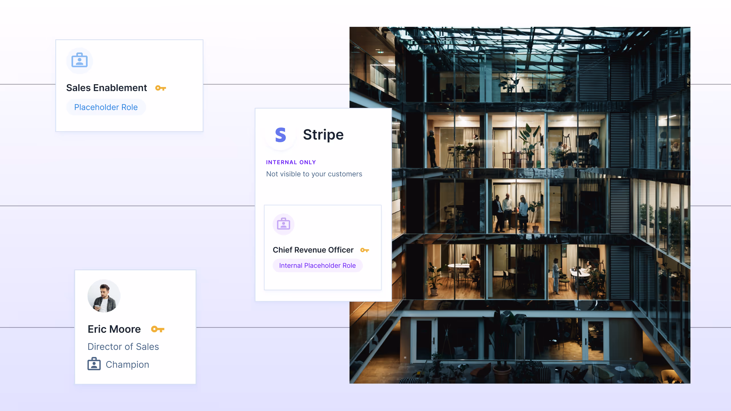Viewport: 731px width, 411px height.
Task: Select the Internal Placeholder Role tag
Action: click(317, 265)
